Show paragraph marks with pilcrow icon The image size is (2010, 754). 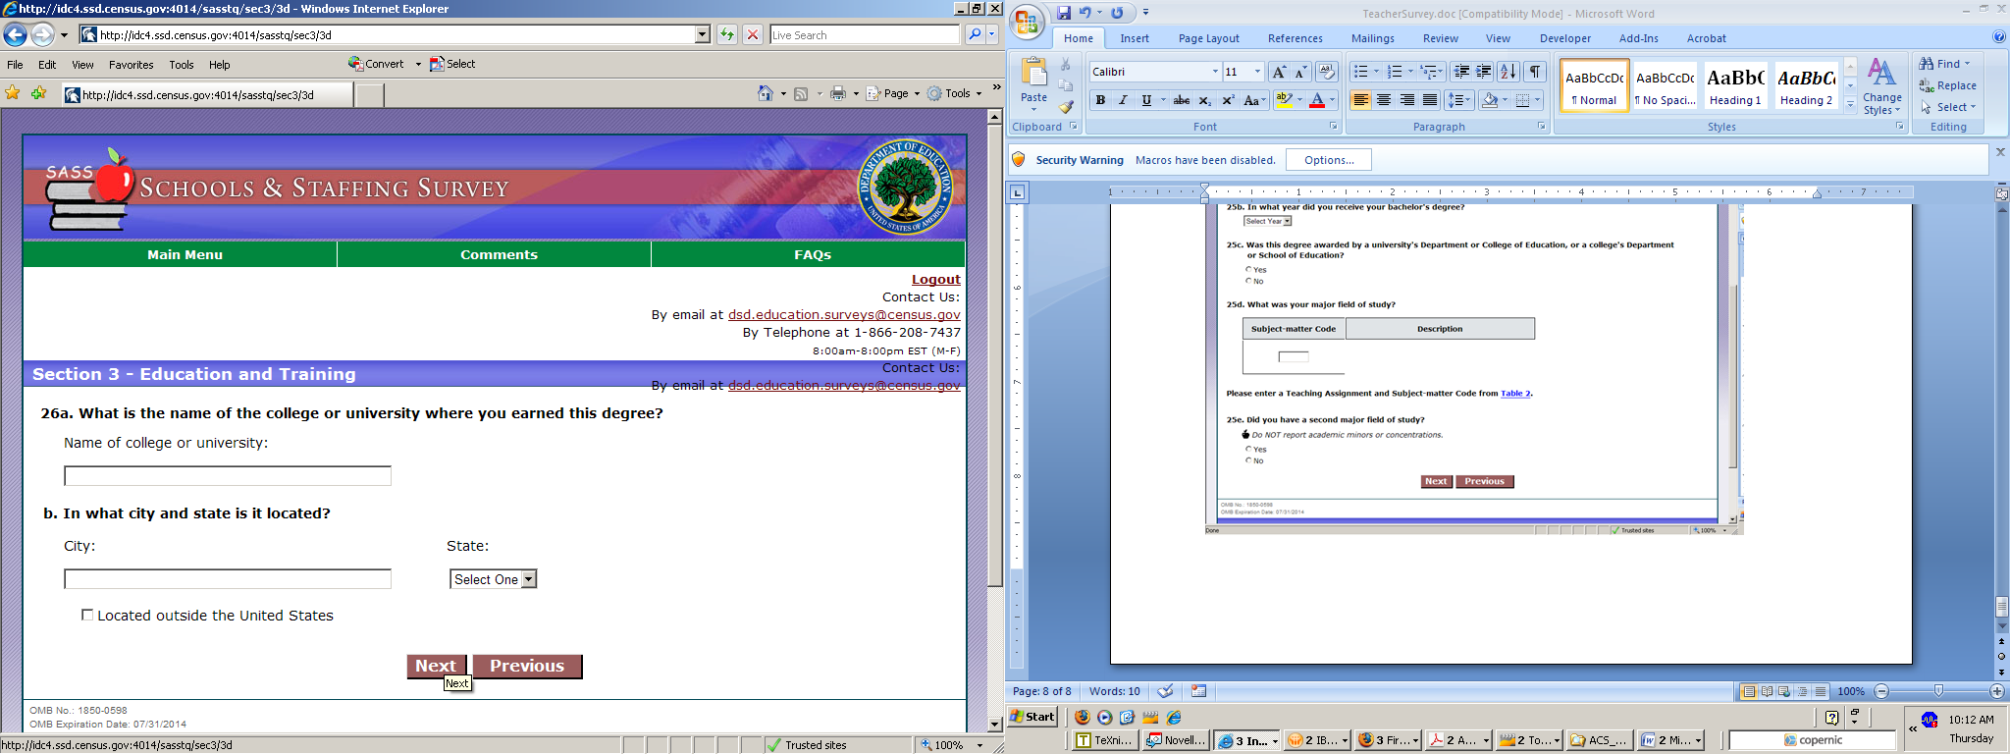tap(1536, 72)
